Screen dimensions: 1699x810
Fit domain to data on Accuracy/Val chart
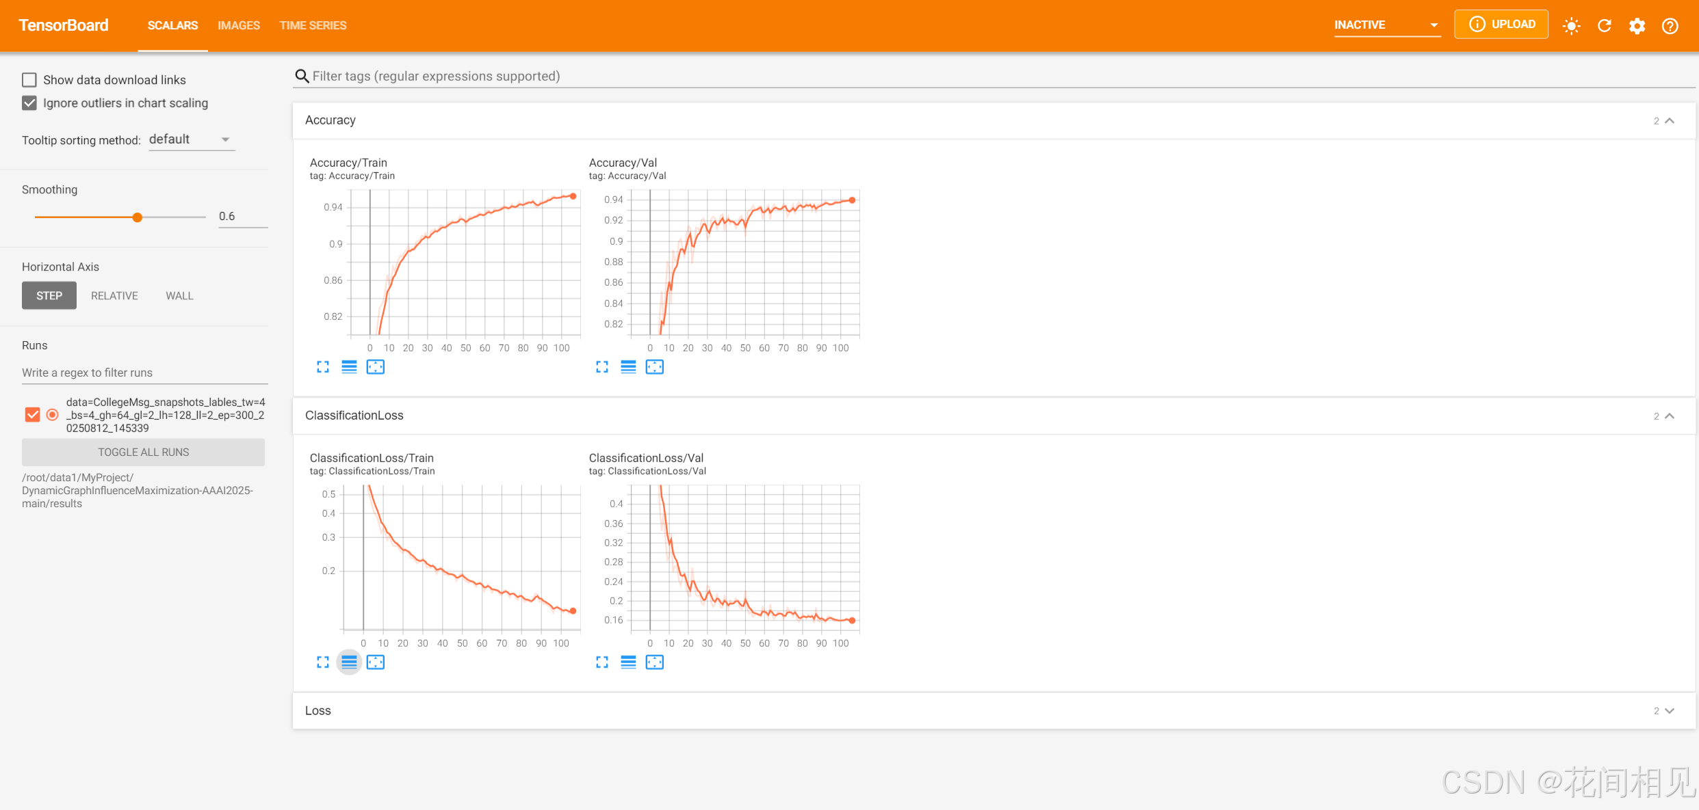655,367
